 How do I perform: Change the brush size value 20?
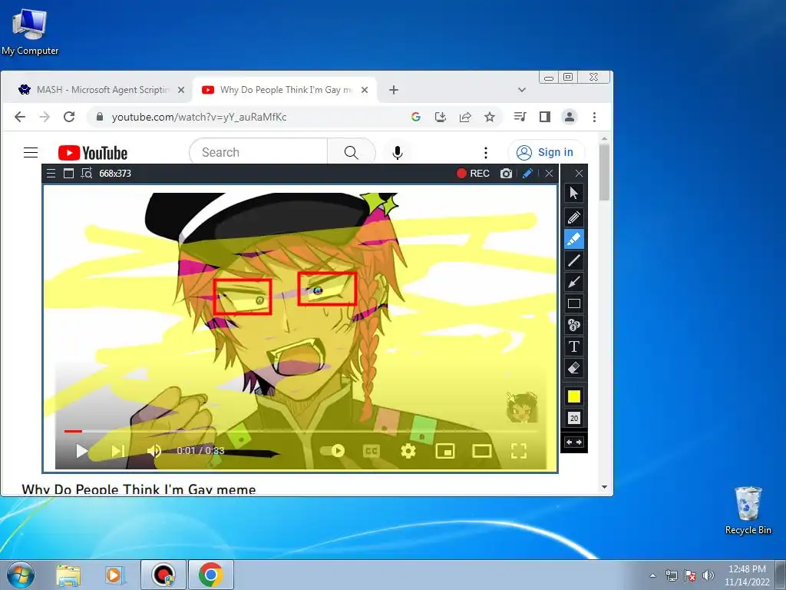pos(574,418)
